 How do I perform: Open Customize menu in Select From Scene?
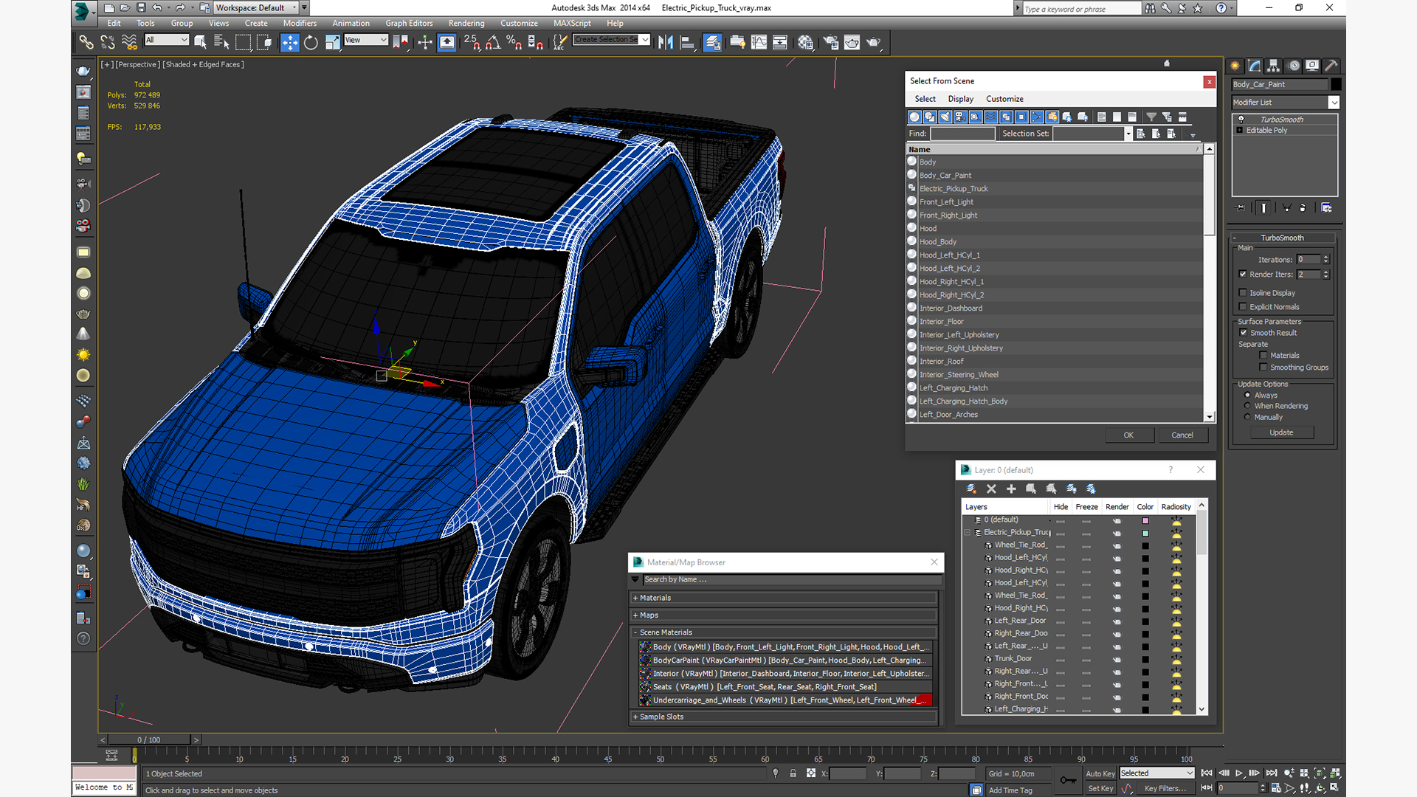click(x=1004, y=99)
